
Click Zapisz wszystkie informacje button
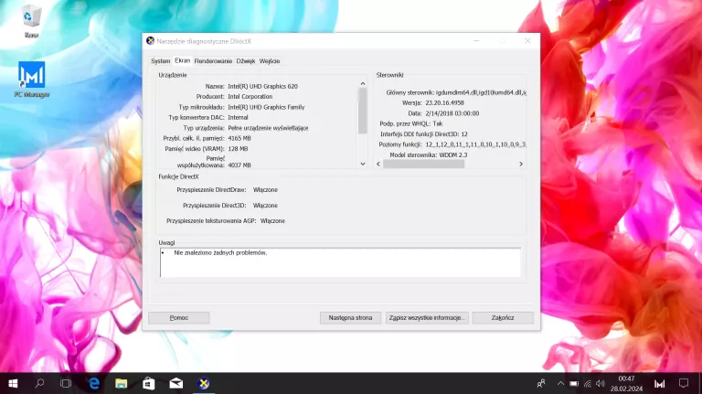click(x=428, y=318)
